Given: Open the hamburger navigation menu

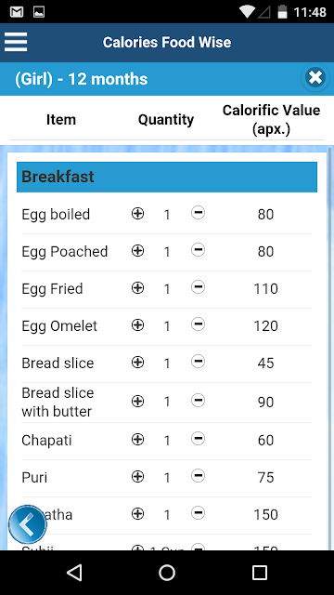Looking at the screenshot, I should tap(16, 42).
